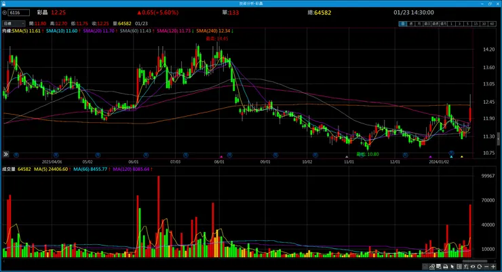This screenshot has height=272, width=502.
Task: Click the latest red volume bar at far right
Action: [x=470, y=231]
